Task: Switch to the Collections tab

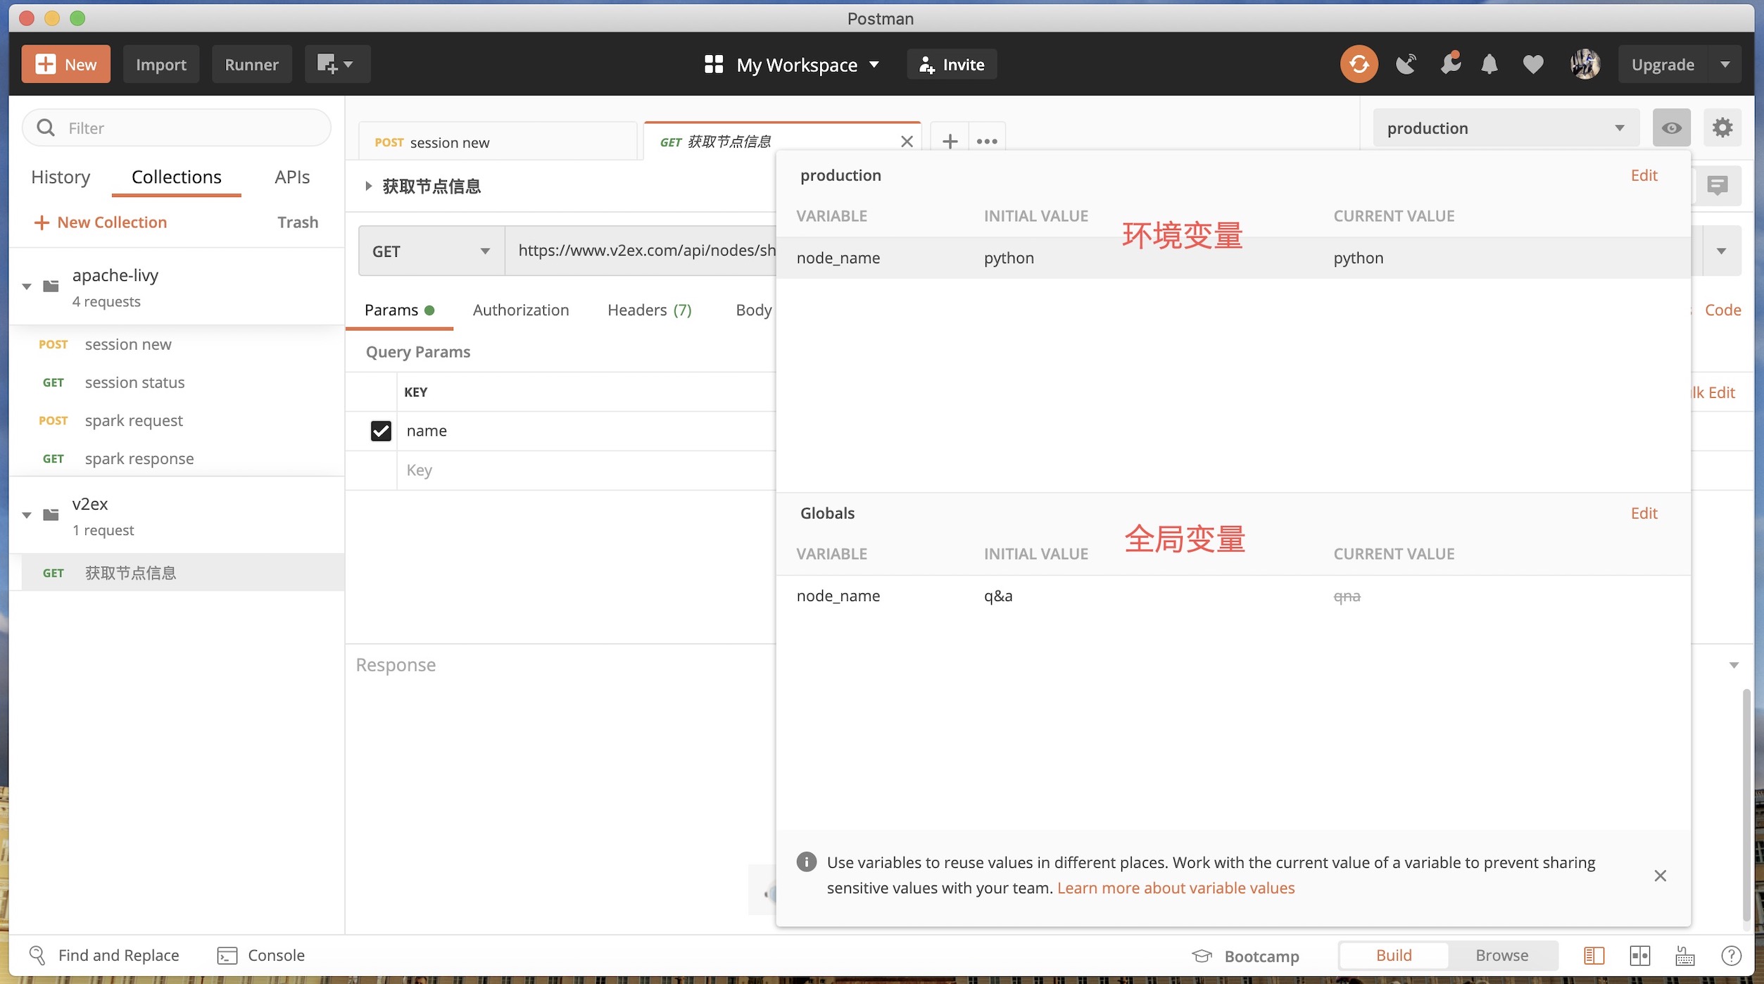Action: (176, 177)
